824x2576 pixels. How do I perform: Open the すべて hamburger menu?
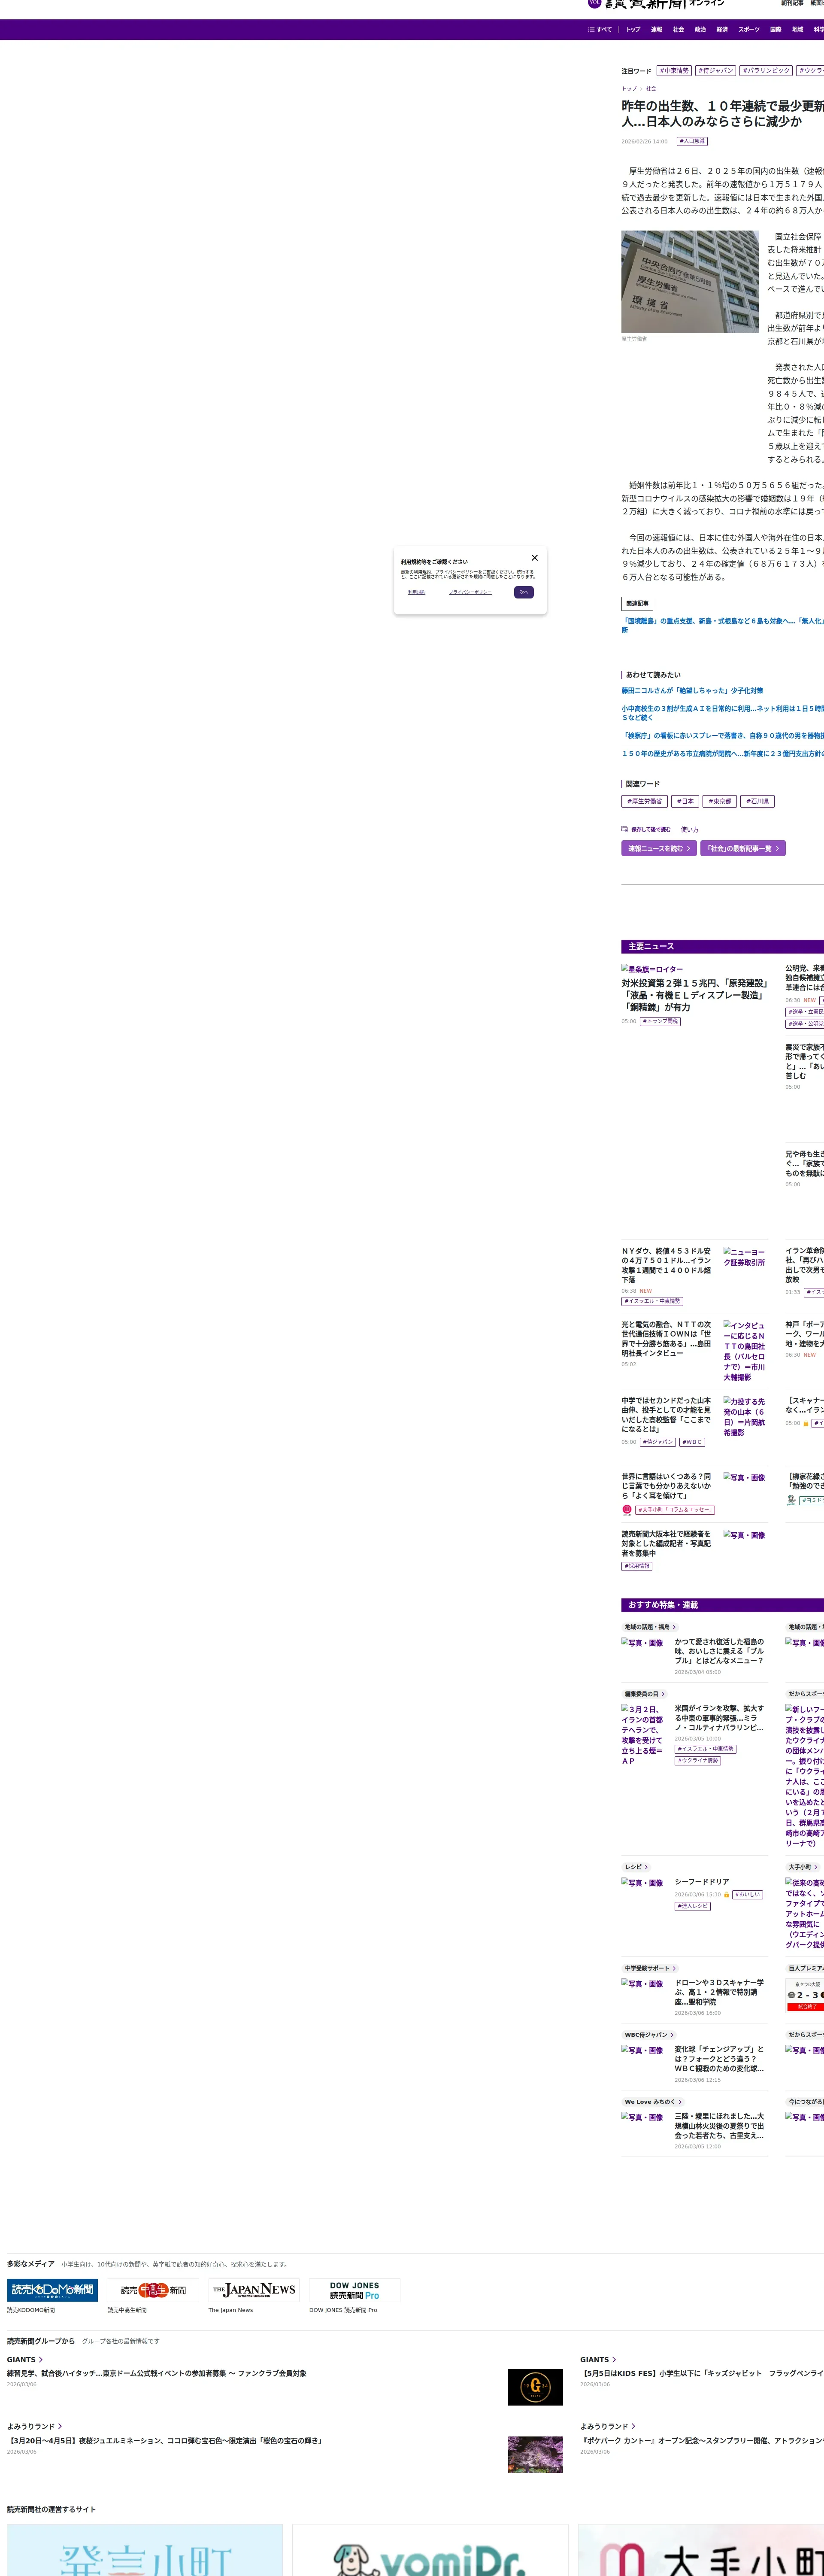click(x=600, y=30)
